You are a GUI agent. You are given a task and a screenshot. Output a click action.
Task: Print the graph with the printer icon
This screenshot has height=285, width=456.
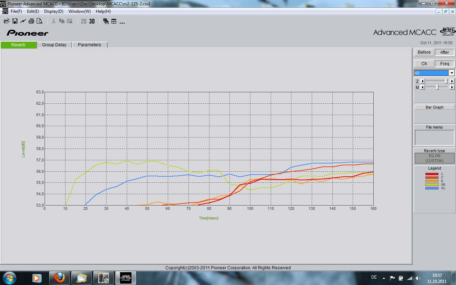(31, 21)
